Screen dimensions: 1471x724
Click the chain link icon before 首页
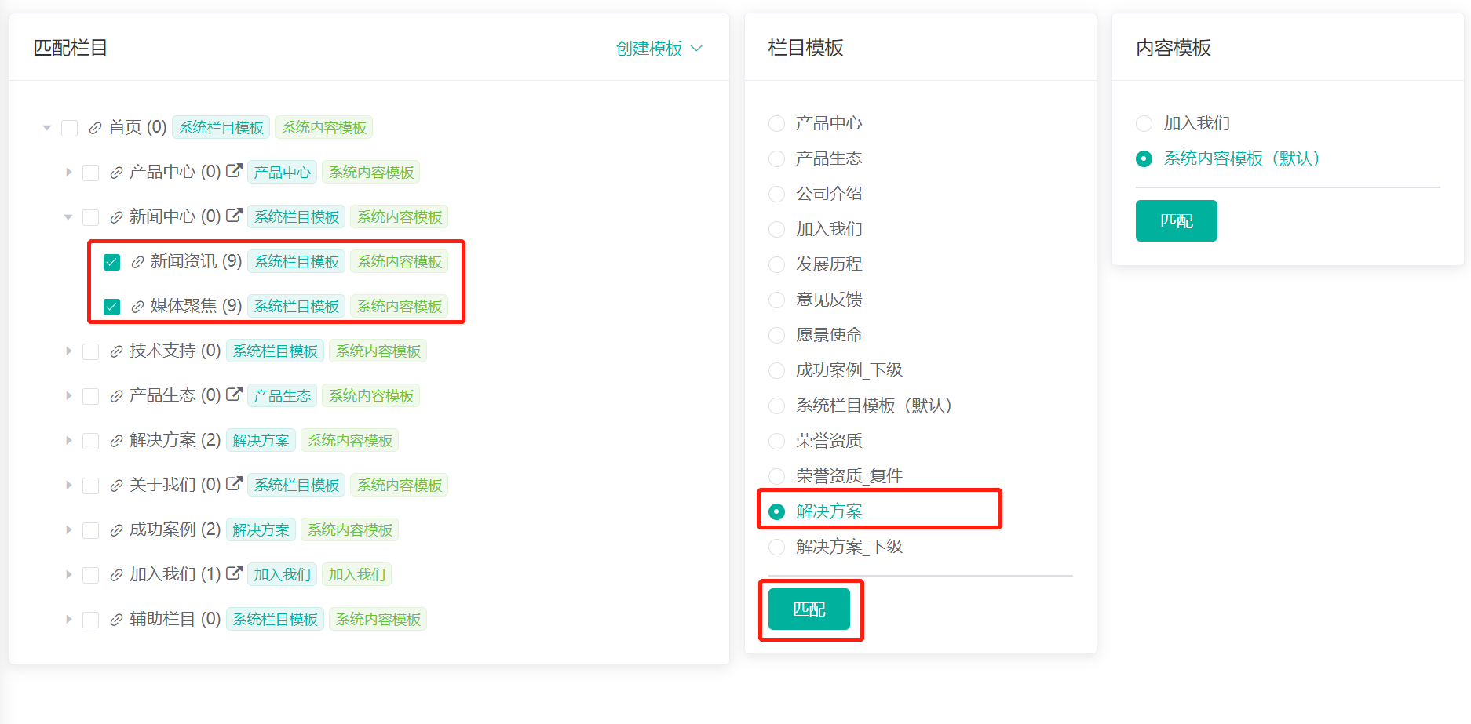click(x=95, y=128)
